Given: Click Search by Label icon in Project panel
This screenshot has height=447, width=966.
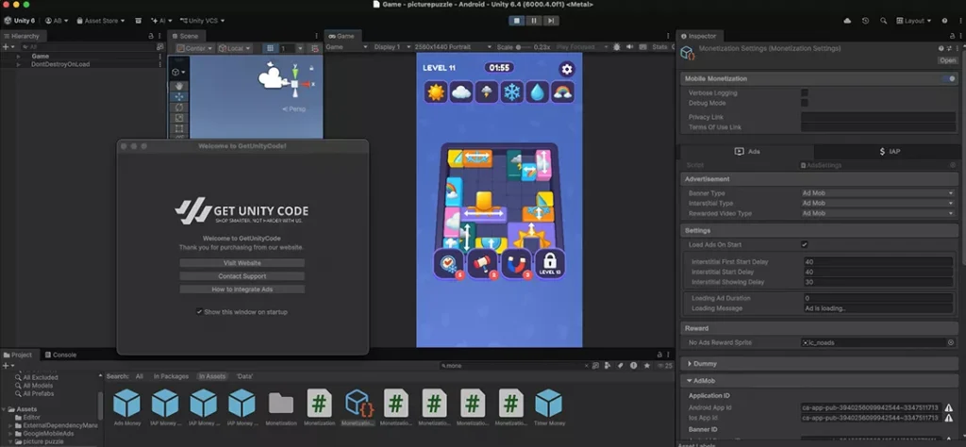Looking at the screenshot, I should (621, 365).
